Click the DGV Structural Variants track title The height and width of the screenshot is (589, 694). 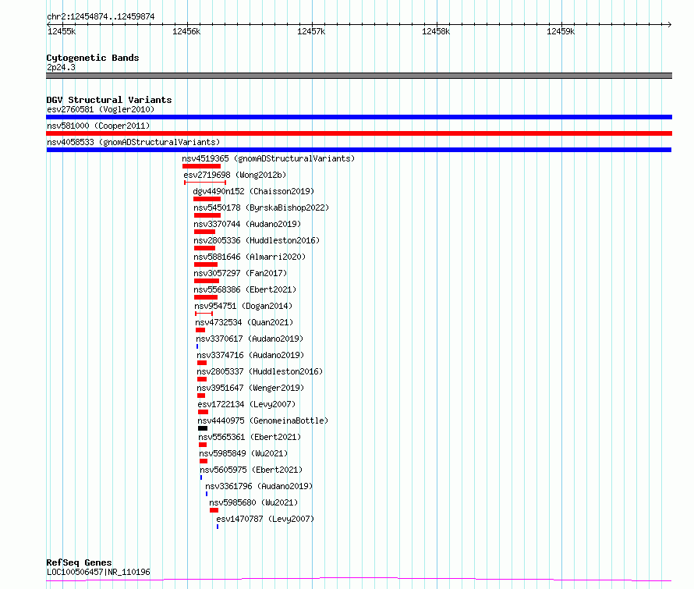click(x=109, y=100)
